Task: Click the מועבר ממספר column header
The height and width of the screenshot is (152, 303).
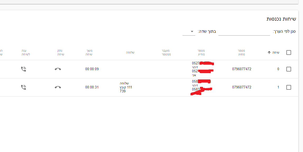Action: (x=166, y=53)
